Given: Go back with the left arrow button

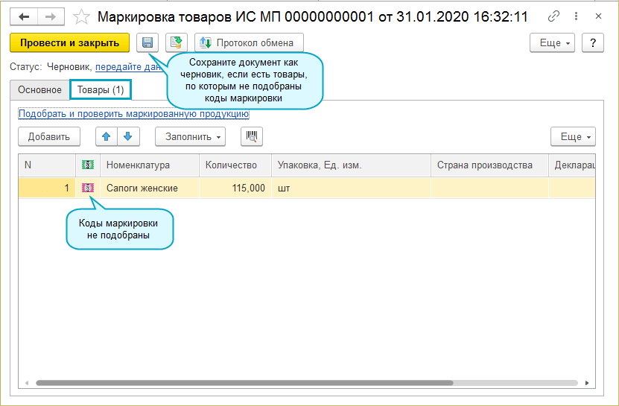Looking at the screenshot, I should click(24, 17).
